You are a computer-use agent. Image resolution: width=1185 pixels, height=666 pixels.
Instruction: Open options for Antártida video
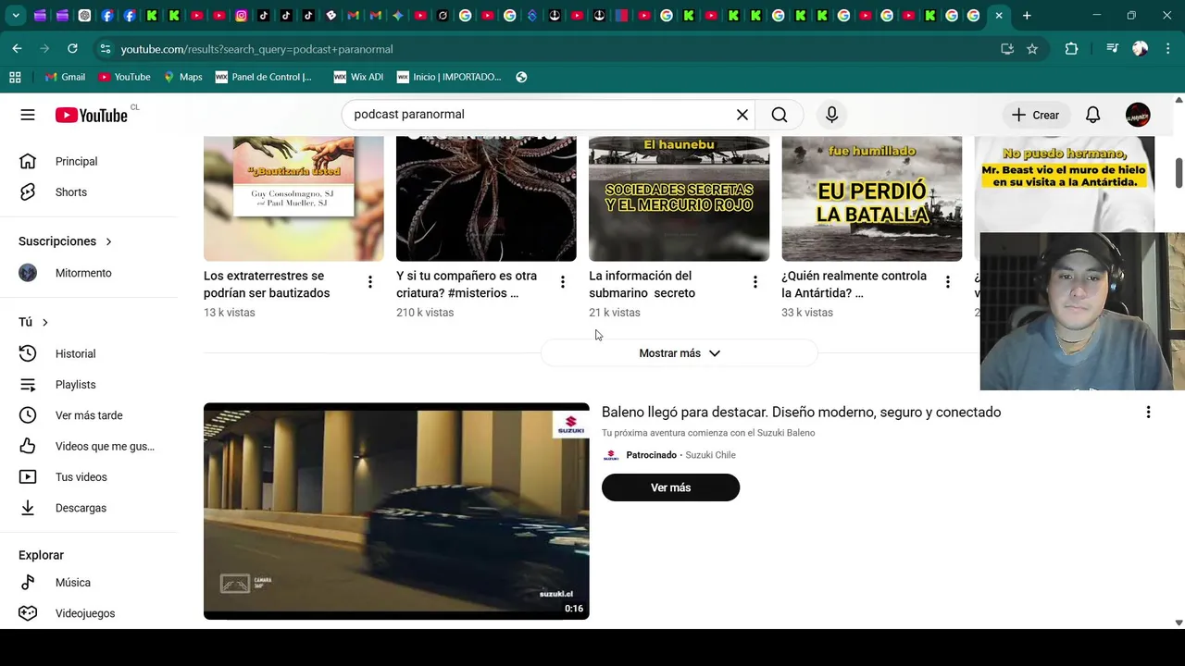pyautogui.click(x=948, y=282)
